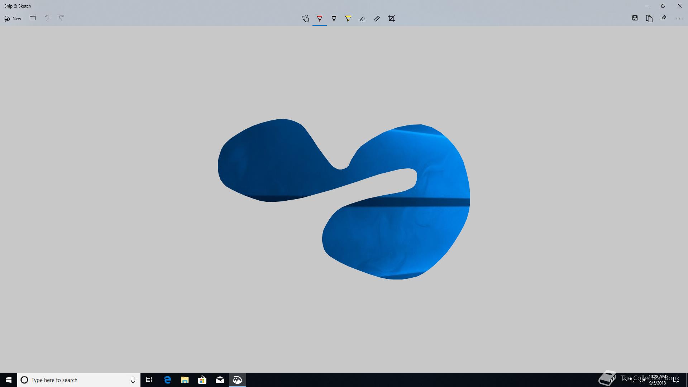Viewport: 688px width, 387px height.
Task: Switch to Snip & Sketch taskbar icon
Action: pyautogui.click(x=238, y=380)
